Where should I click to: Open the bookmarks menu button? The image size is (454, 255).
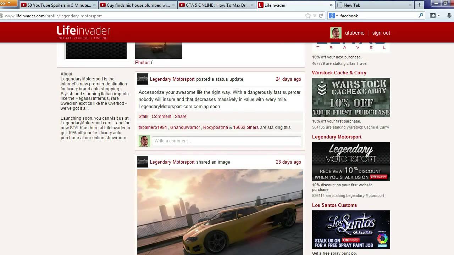pos(435,16)
